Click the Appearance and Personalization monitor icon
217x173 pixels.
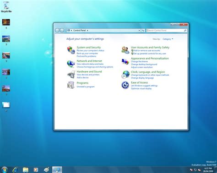[x=125, y=62]
